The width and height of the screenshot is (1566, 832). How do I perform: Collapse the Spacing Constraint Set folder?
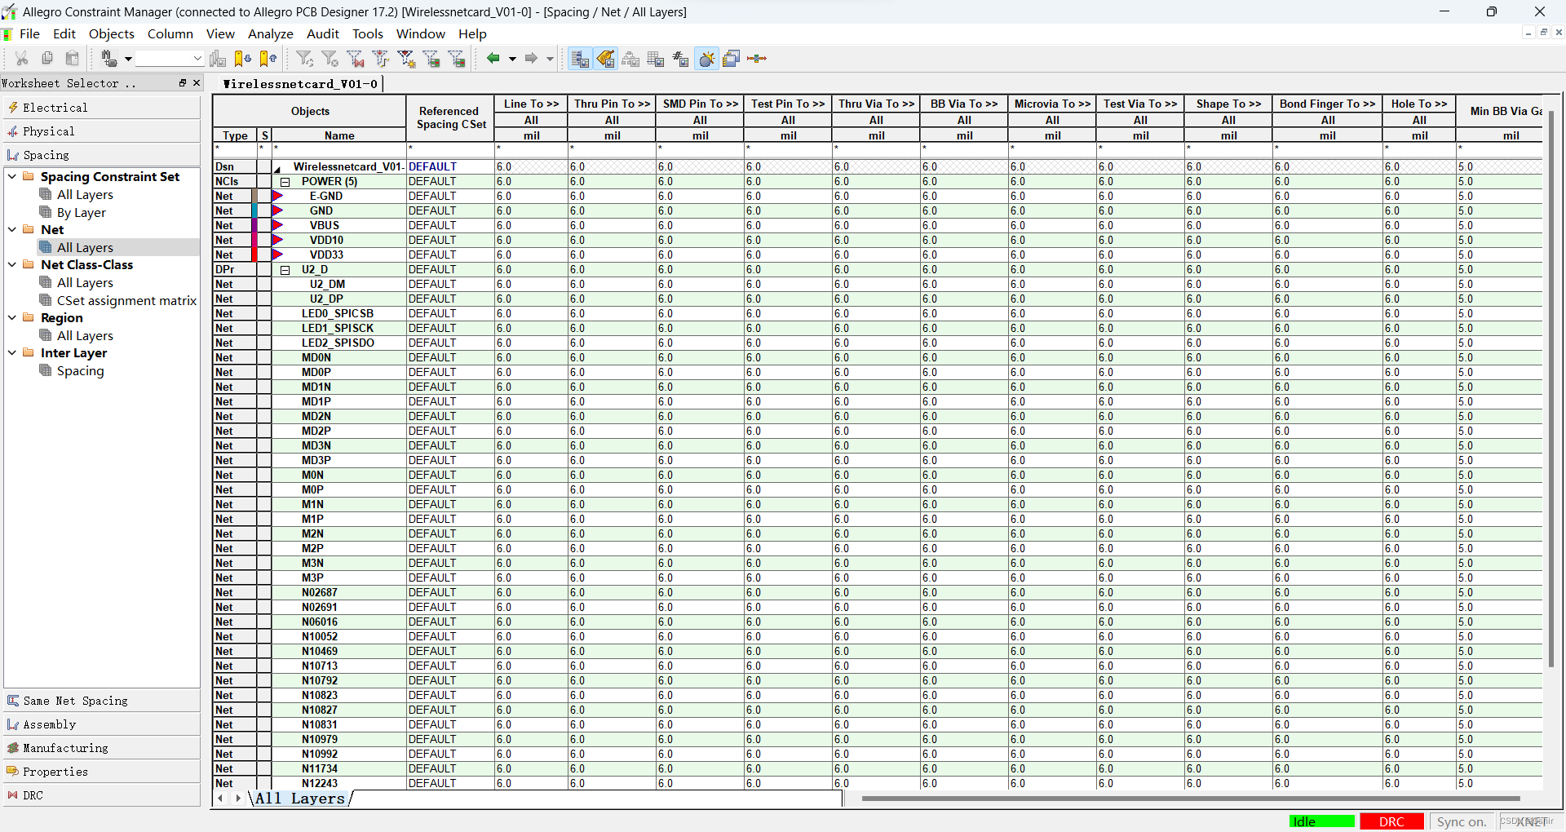(x=12, y=176)
